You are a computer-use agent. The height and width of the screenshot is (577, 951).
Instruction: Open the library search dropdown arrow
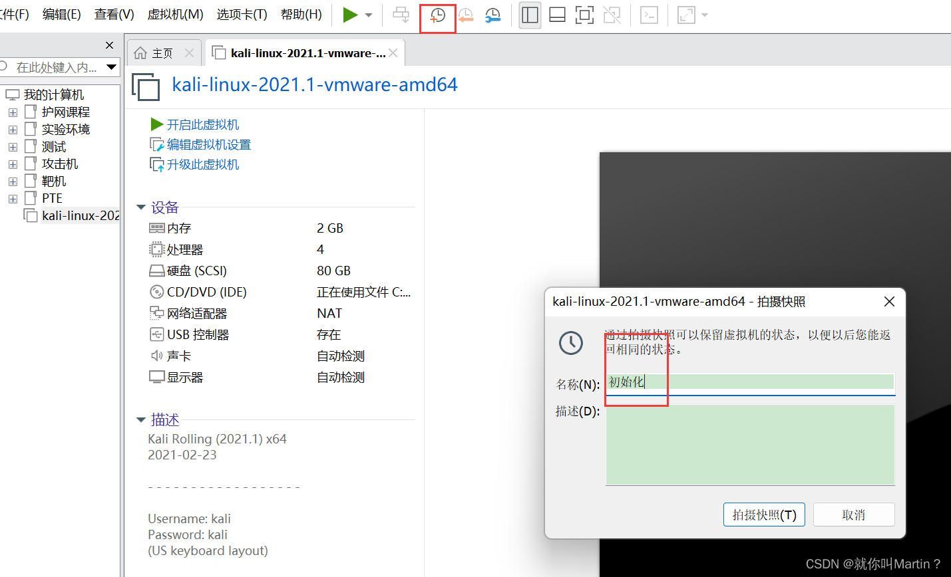[x=111, y=67]
